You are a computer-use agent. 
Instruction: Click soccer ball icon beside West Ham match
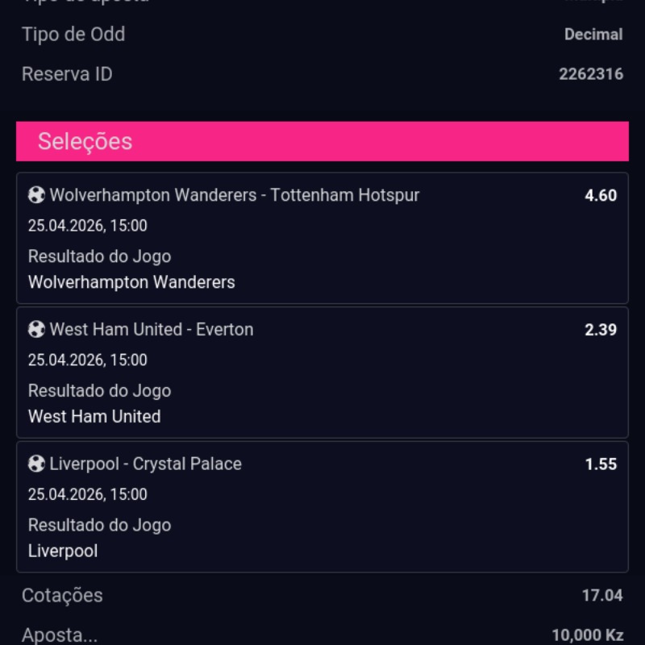36,329
